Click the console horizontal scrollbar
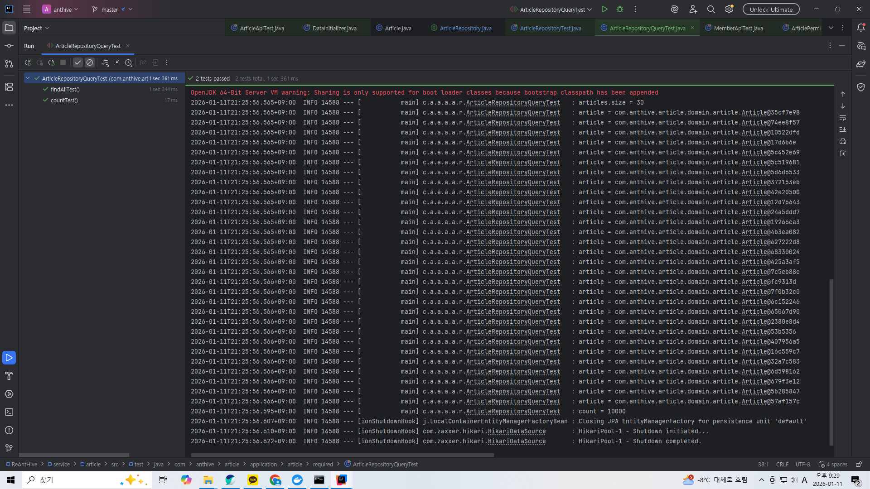Viewport: 870px width, 489px height. [342, 455]
